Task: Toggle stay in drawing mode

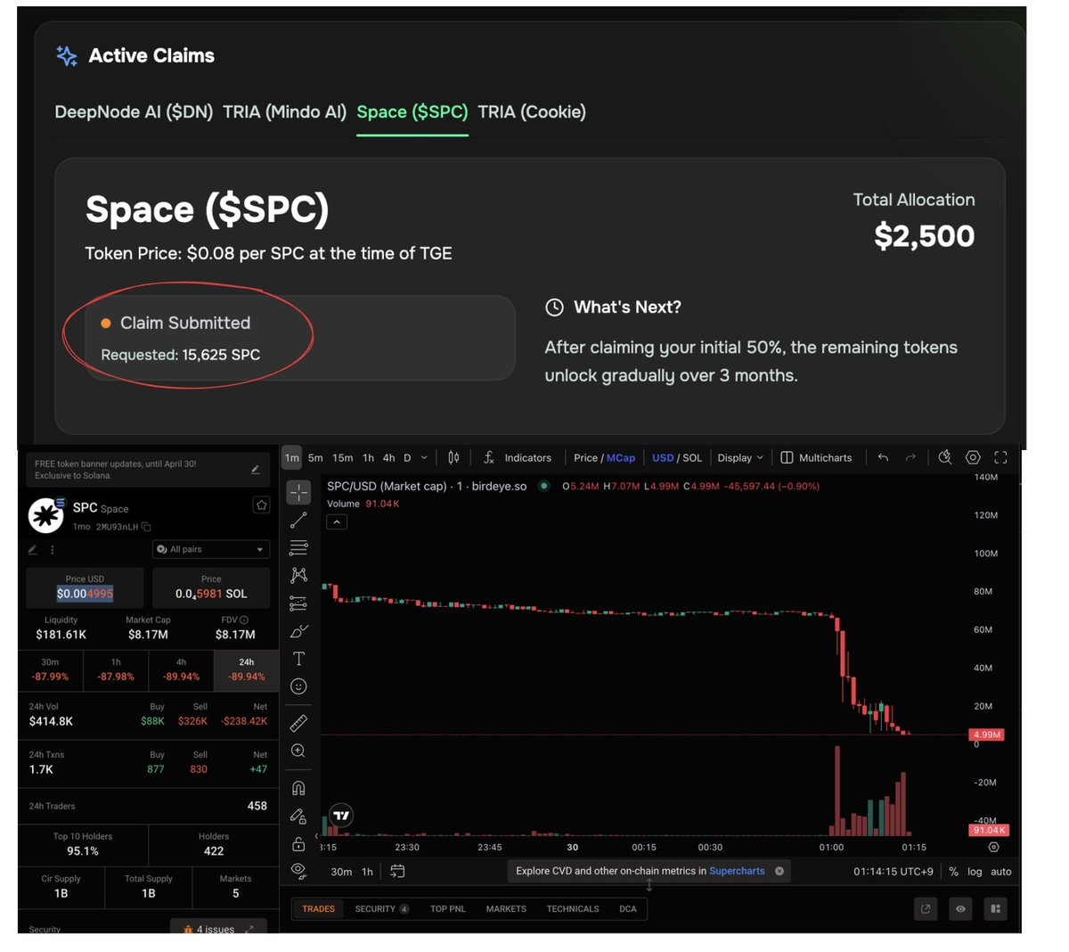Action: click(x=298, y=816)
